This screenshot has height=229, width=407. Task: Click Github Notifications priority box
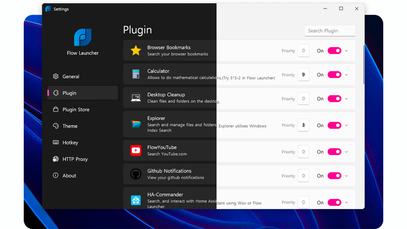(x=303, y=176)
